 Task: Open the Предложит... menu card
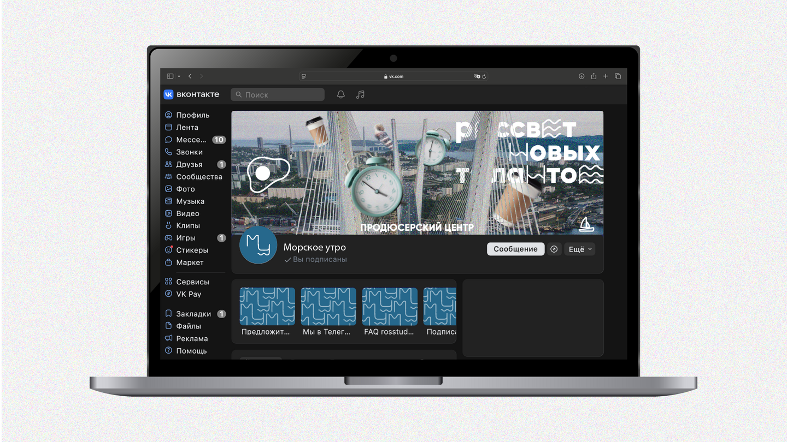[x=267, y=311]
